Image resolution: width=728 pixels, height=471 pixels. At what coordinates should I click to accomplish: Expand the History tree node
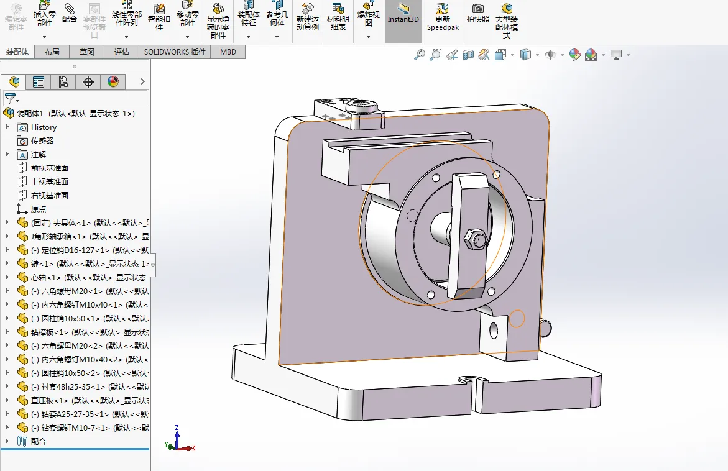(7, 127)
